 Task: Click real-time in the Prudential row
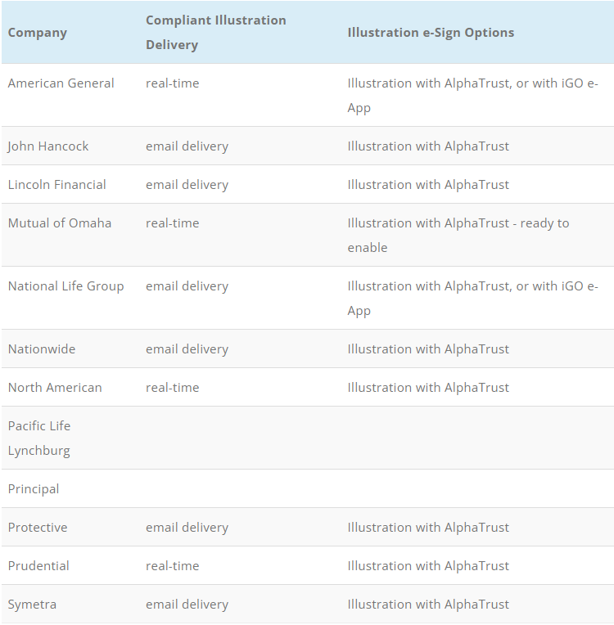(x=173, y=566)
